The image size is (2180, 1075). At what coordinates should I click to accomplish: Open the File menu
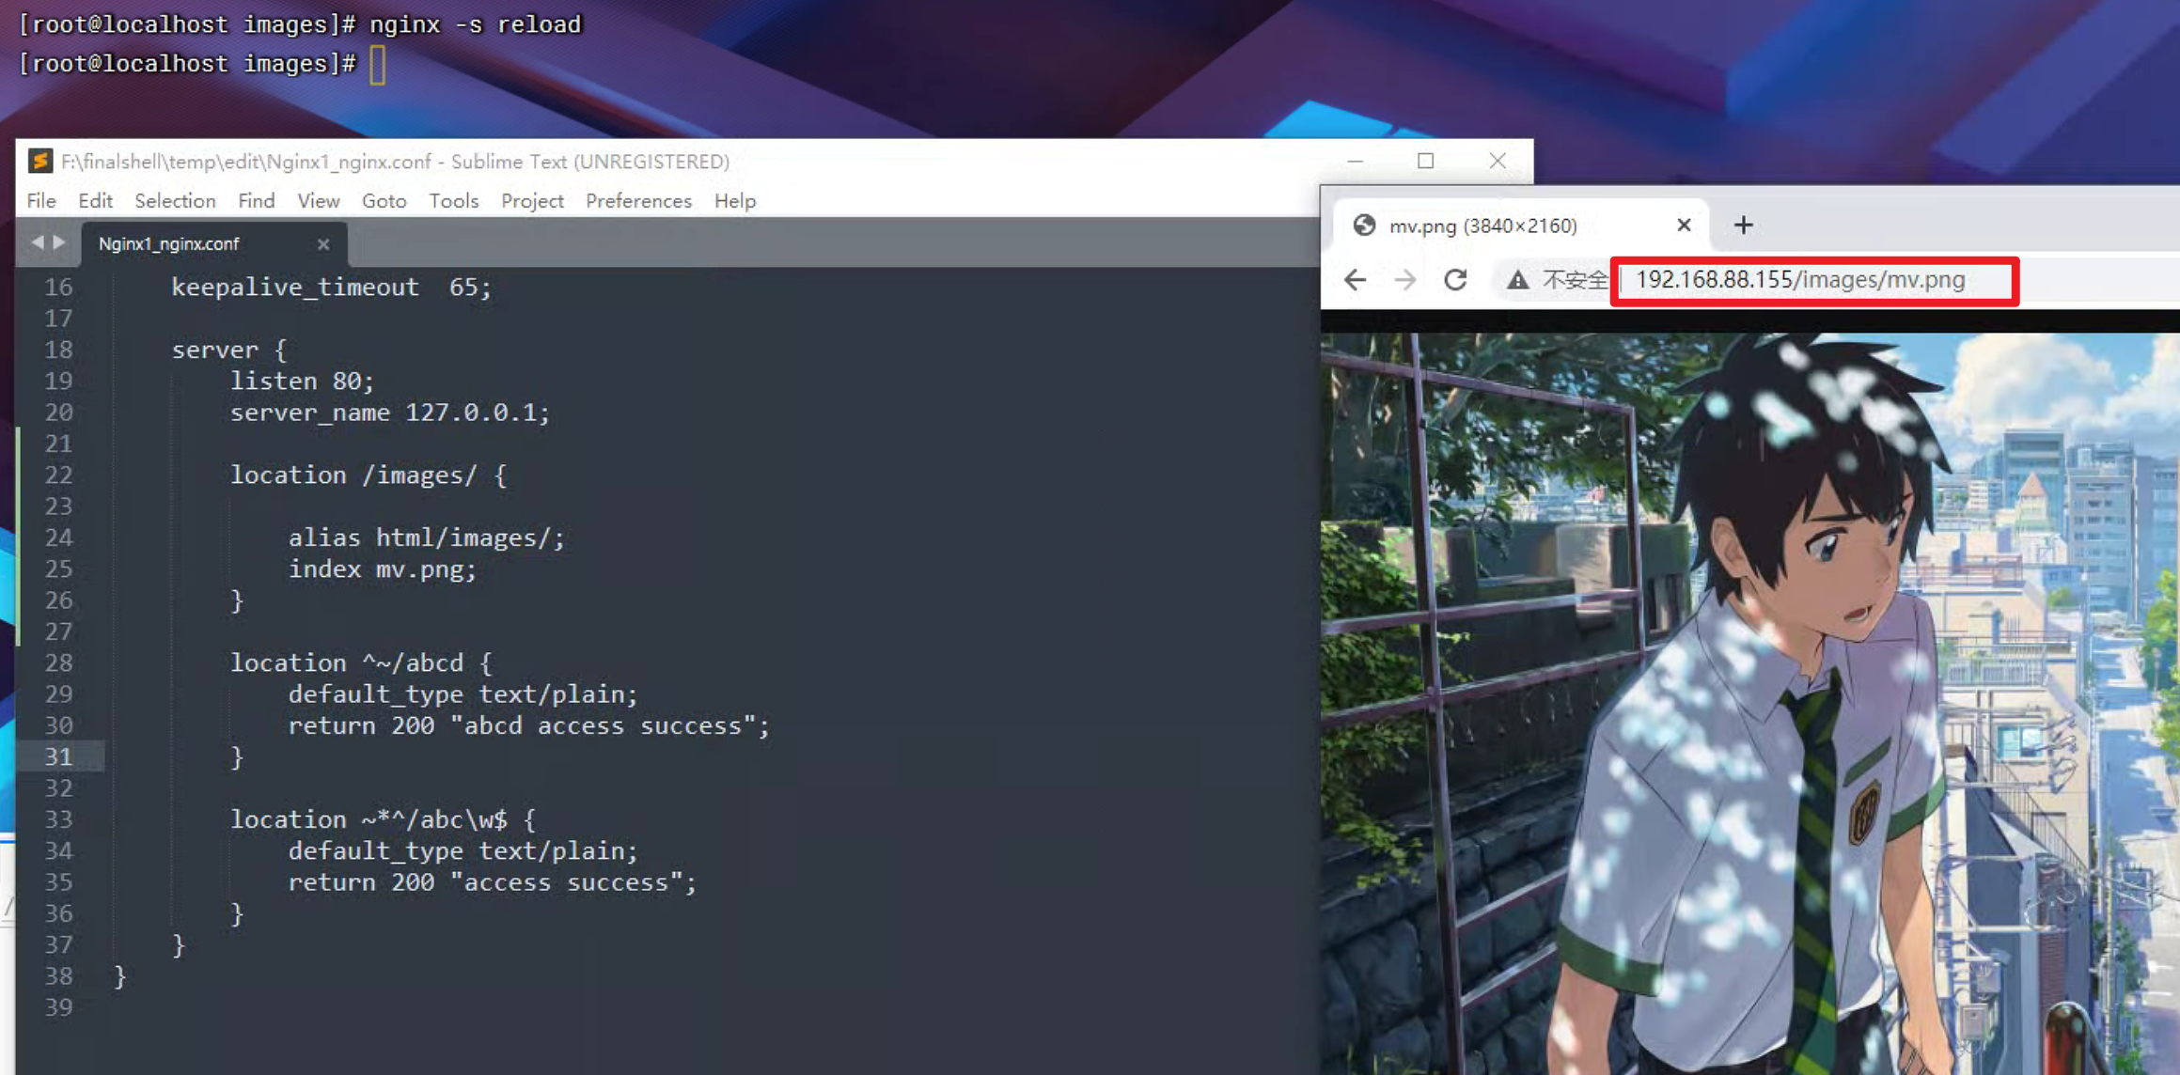click(41, 201)
